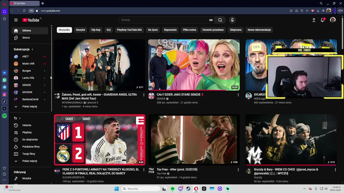Open Opera sidebar Messenger icon

4,73
